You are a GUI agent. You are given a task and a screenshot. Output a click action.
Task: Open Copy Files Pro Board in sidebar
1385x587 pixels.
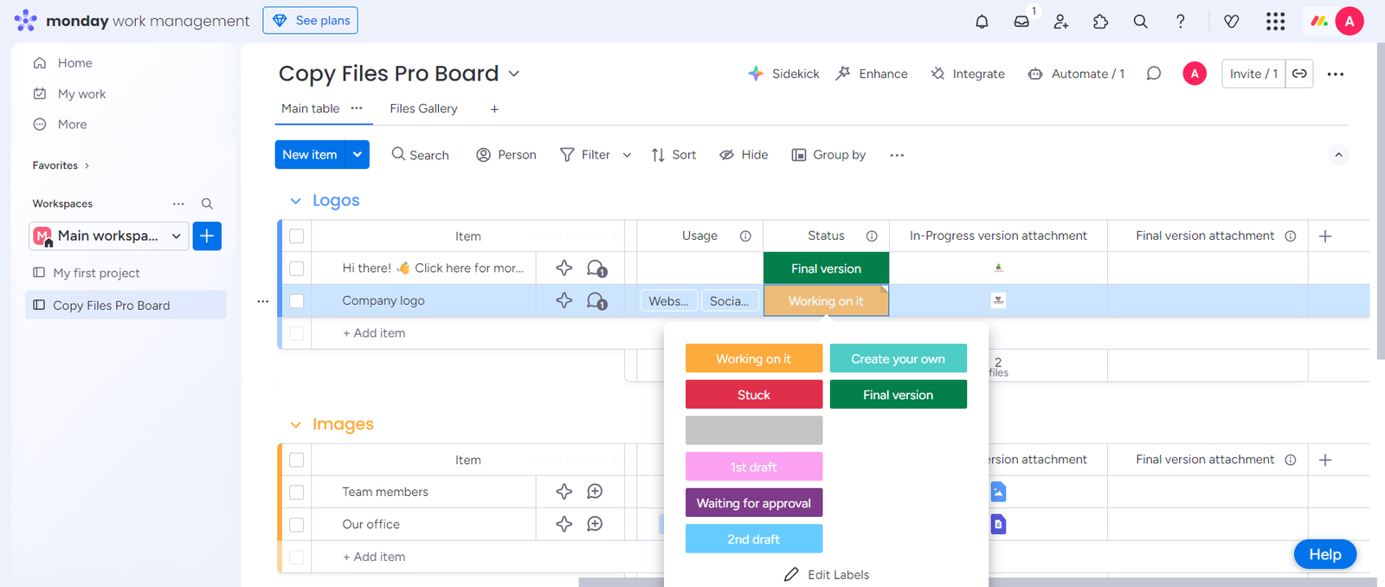tap(111, 306)
